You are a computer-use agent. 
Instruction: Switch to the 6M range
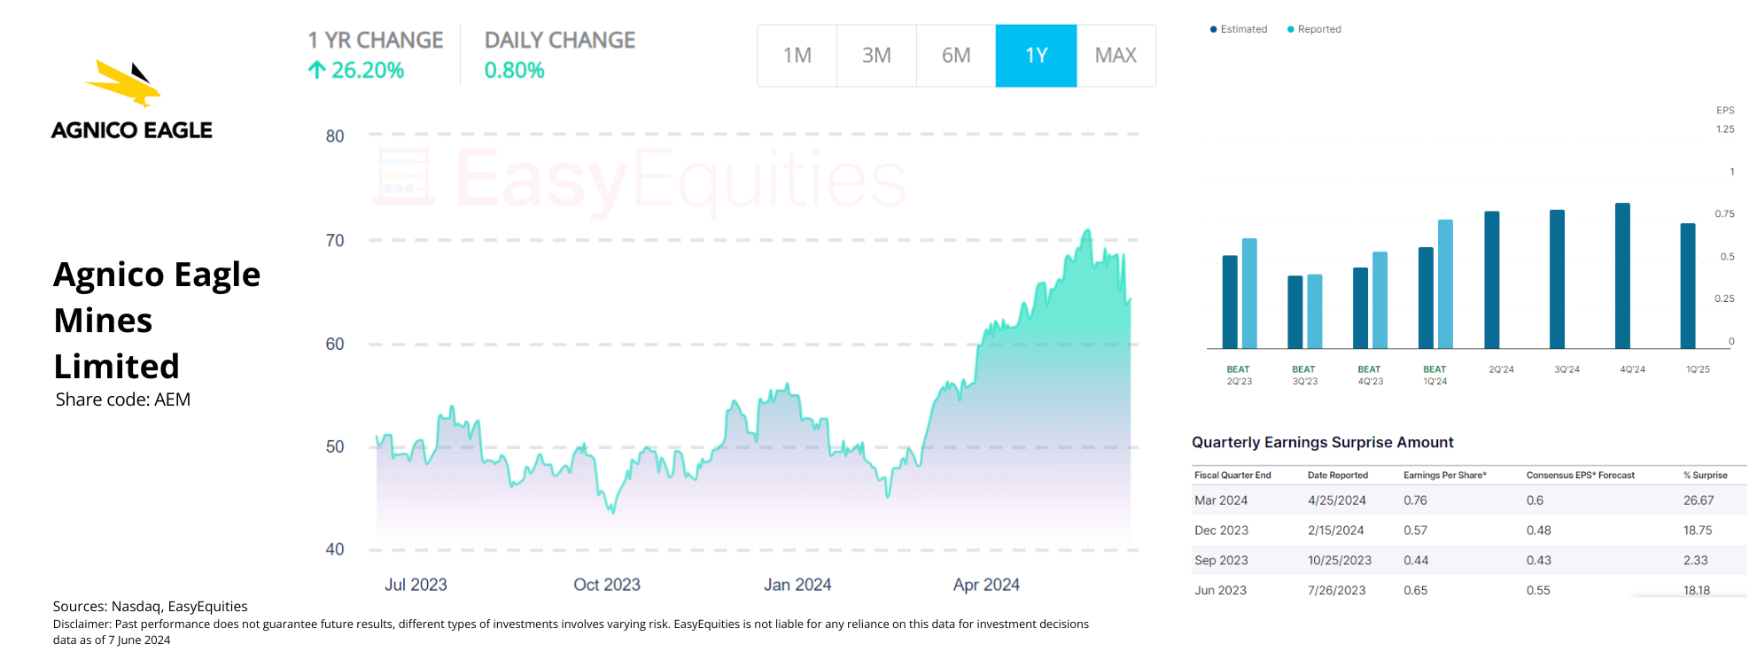click(x=956, y=56)
